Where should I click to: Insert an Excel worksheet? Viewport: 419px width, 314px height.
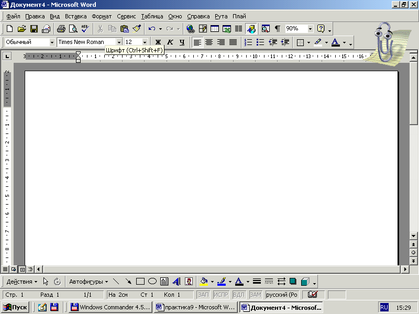click(x=227, y=29)
